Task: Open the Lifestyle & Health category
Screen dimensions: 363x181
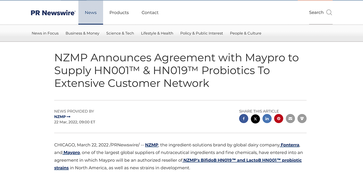Action: pos(157,33)
